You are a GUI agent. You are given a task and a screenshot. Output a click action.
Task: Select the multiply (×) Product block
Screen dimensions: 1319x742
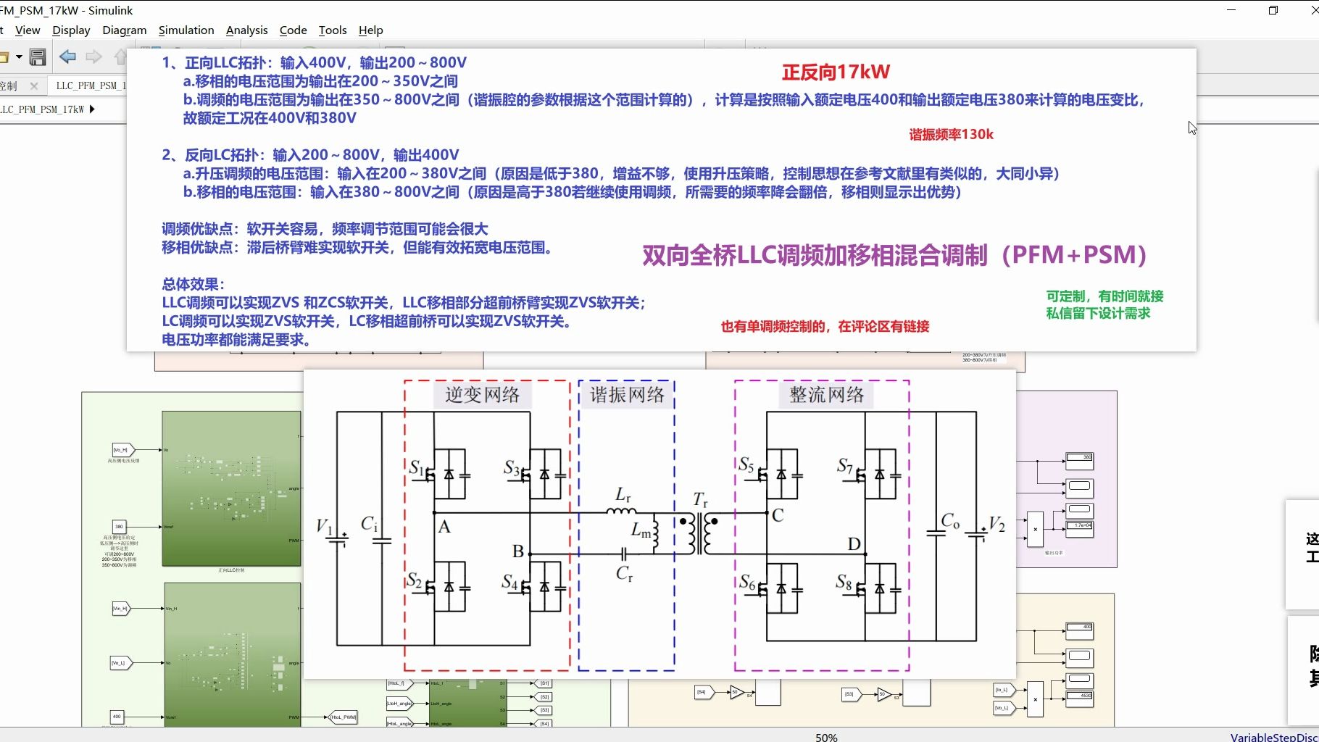tap(1036, 529)
